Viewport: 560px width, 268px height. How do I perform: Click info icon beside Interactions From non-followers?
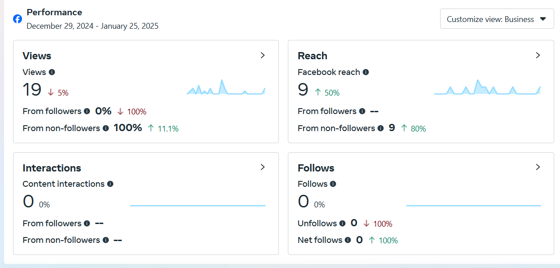coord(106,240)
